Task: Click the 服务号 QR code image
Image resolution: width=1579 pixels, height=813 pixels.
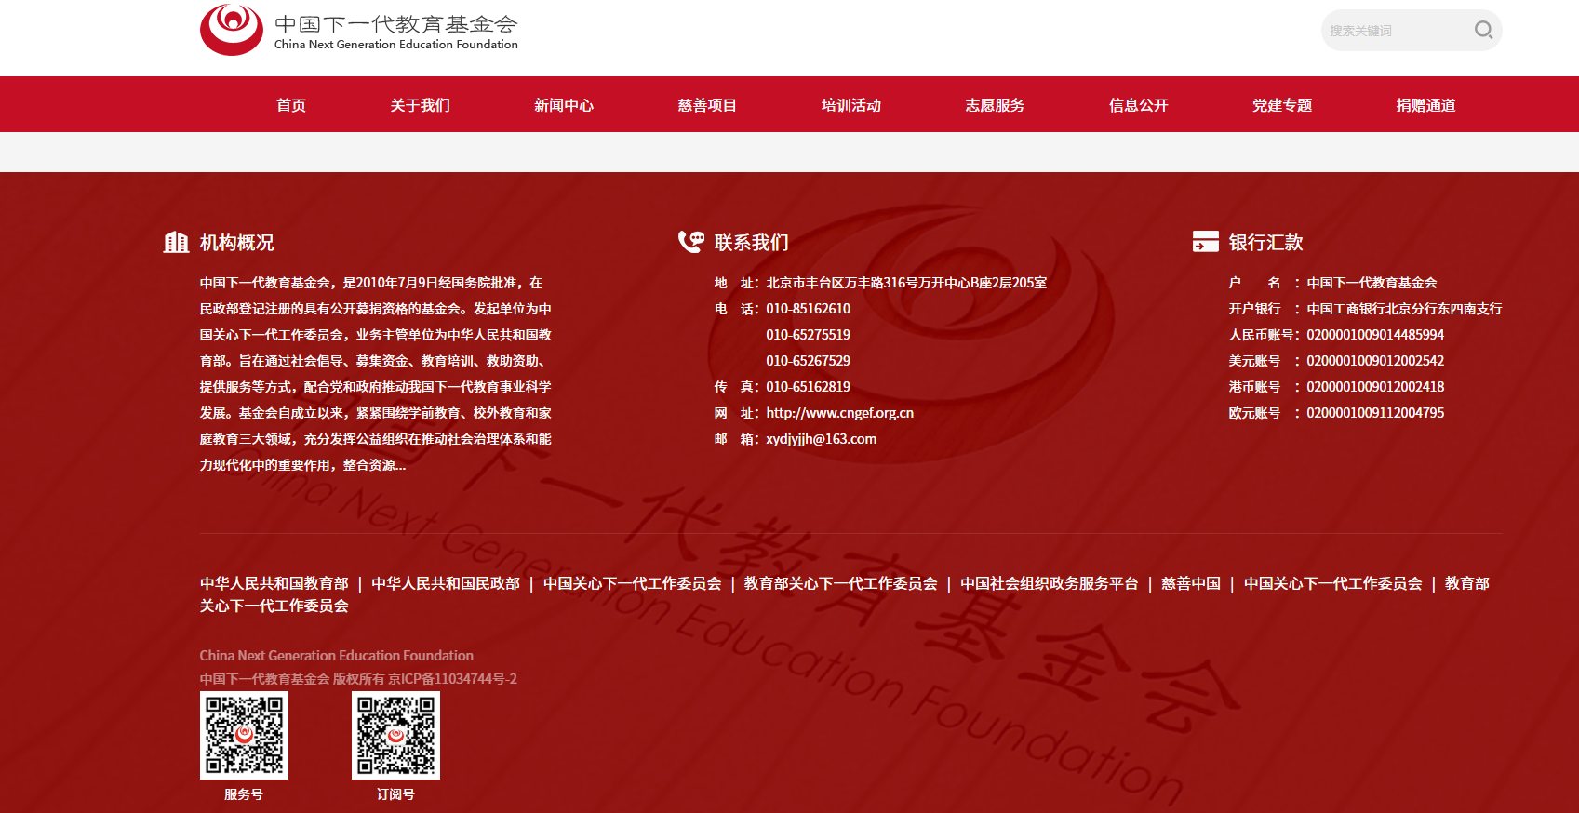Action: pos(244,735)
